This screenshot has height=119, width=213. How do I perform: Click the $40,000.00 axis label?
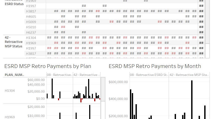[36, 85]
